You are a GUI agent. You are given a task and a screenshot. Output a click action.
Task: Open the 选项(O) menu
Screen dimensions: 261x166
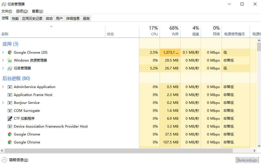pos(22,11)
